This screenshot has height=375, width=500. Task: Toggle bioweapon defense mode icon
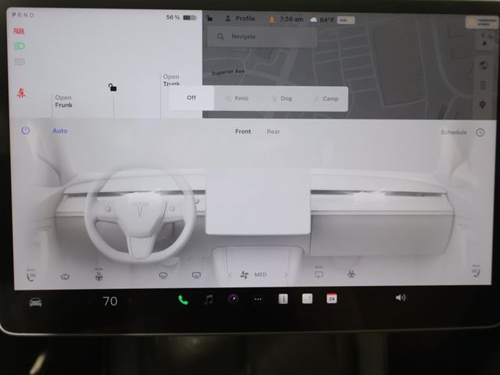point(351,274)
